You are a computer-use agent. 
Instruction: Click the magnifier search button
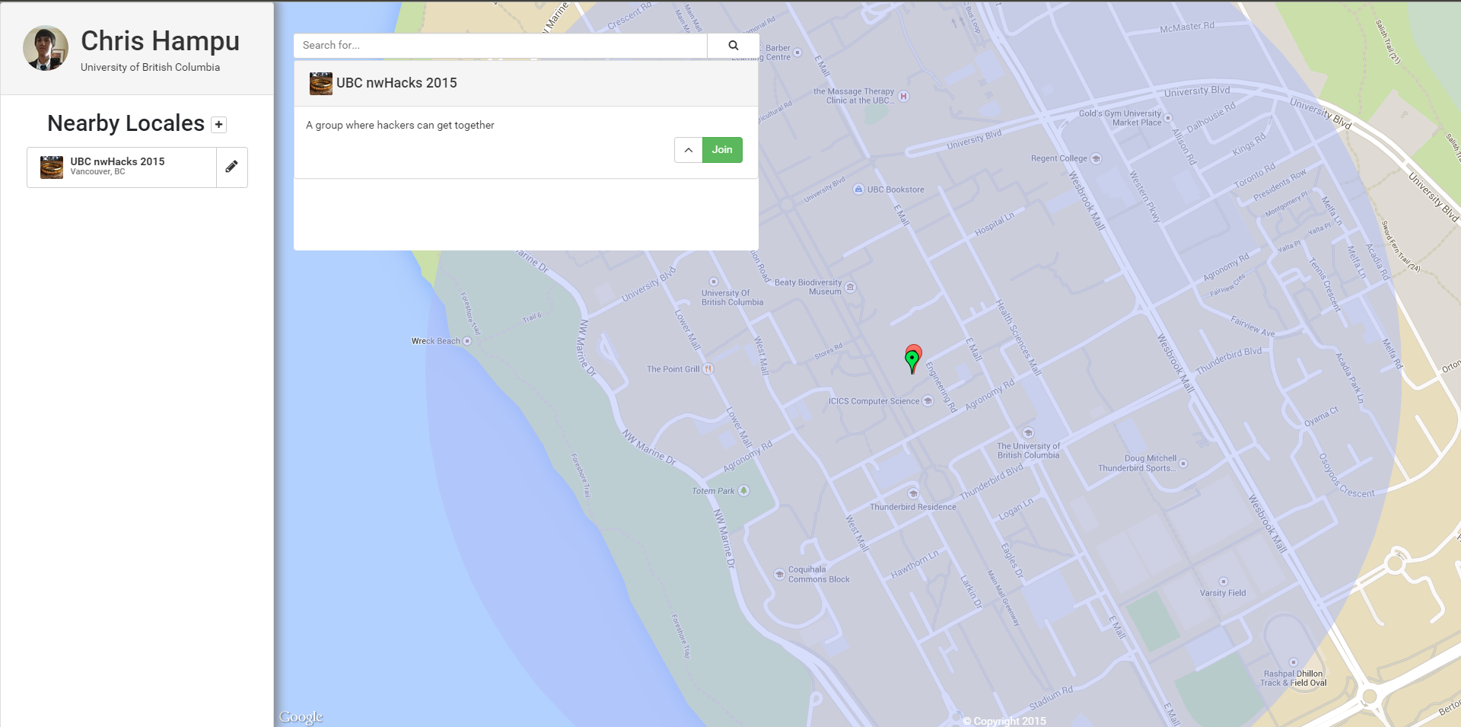733,46
